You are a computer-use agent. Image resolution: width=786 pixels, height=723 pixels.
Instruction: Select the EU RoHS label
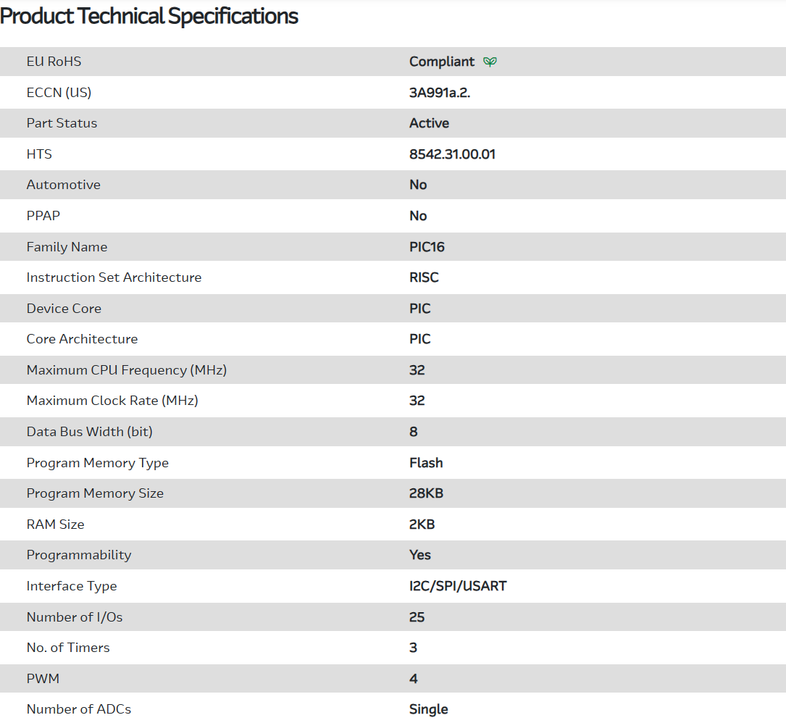(54, 62)
